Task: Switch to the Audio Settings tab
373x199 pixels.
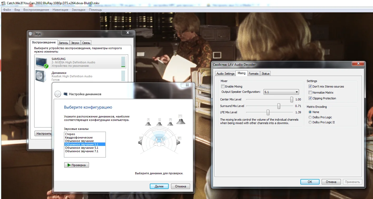Action: pos(225,74)
